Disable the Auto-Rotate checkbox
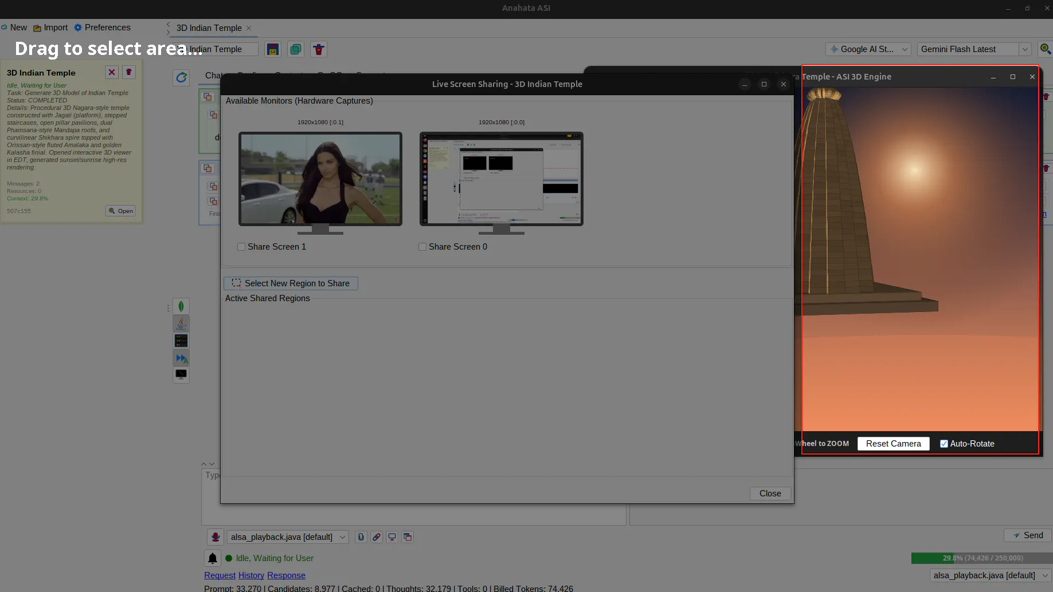 tap(944, 444)
